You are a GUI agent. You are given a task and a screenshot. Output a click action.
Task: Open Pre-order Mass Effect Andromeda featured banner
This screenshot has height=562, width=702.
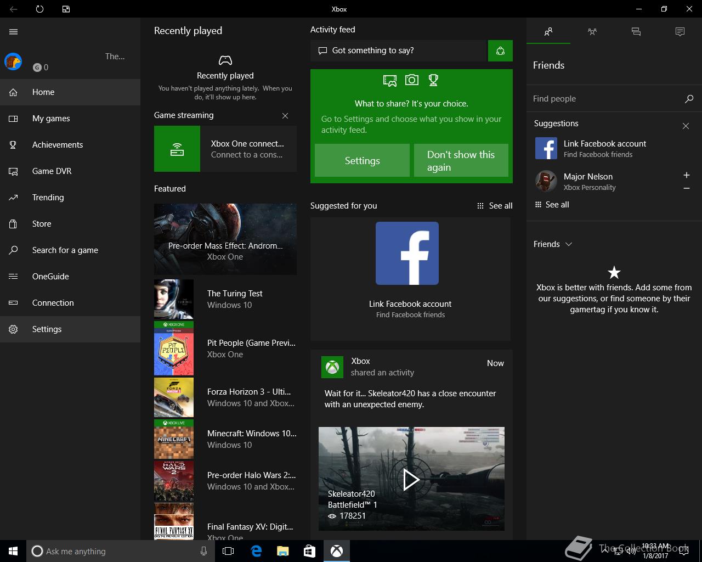click(225, 239)
